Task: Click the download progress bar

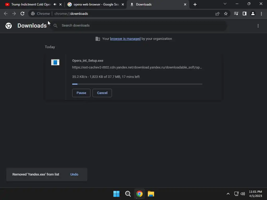Action: [137, 84]
